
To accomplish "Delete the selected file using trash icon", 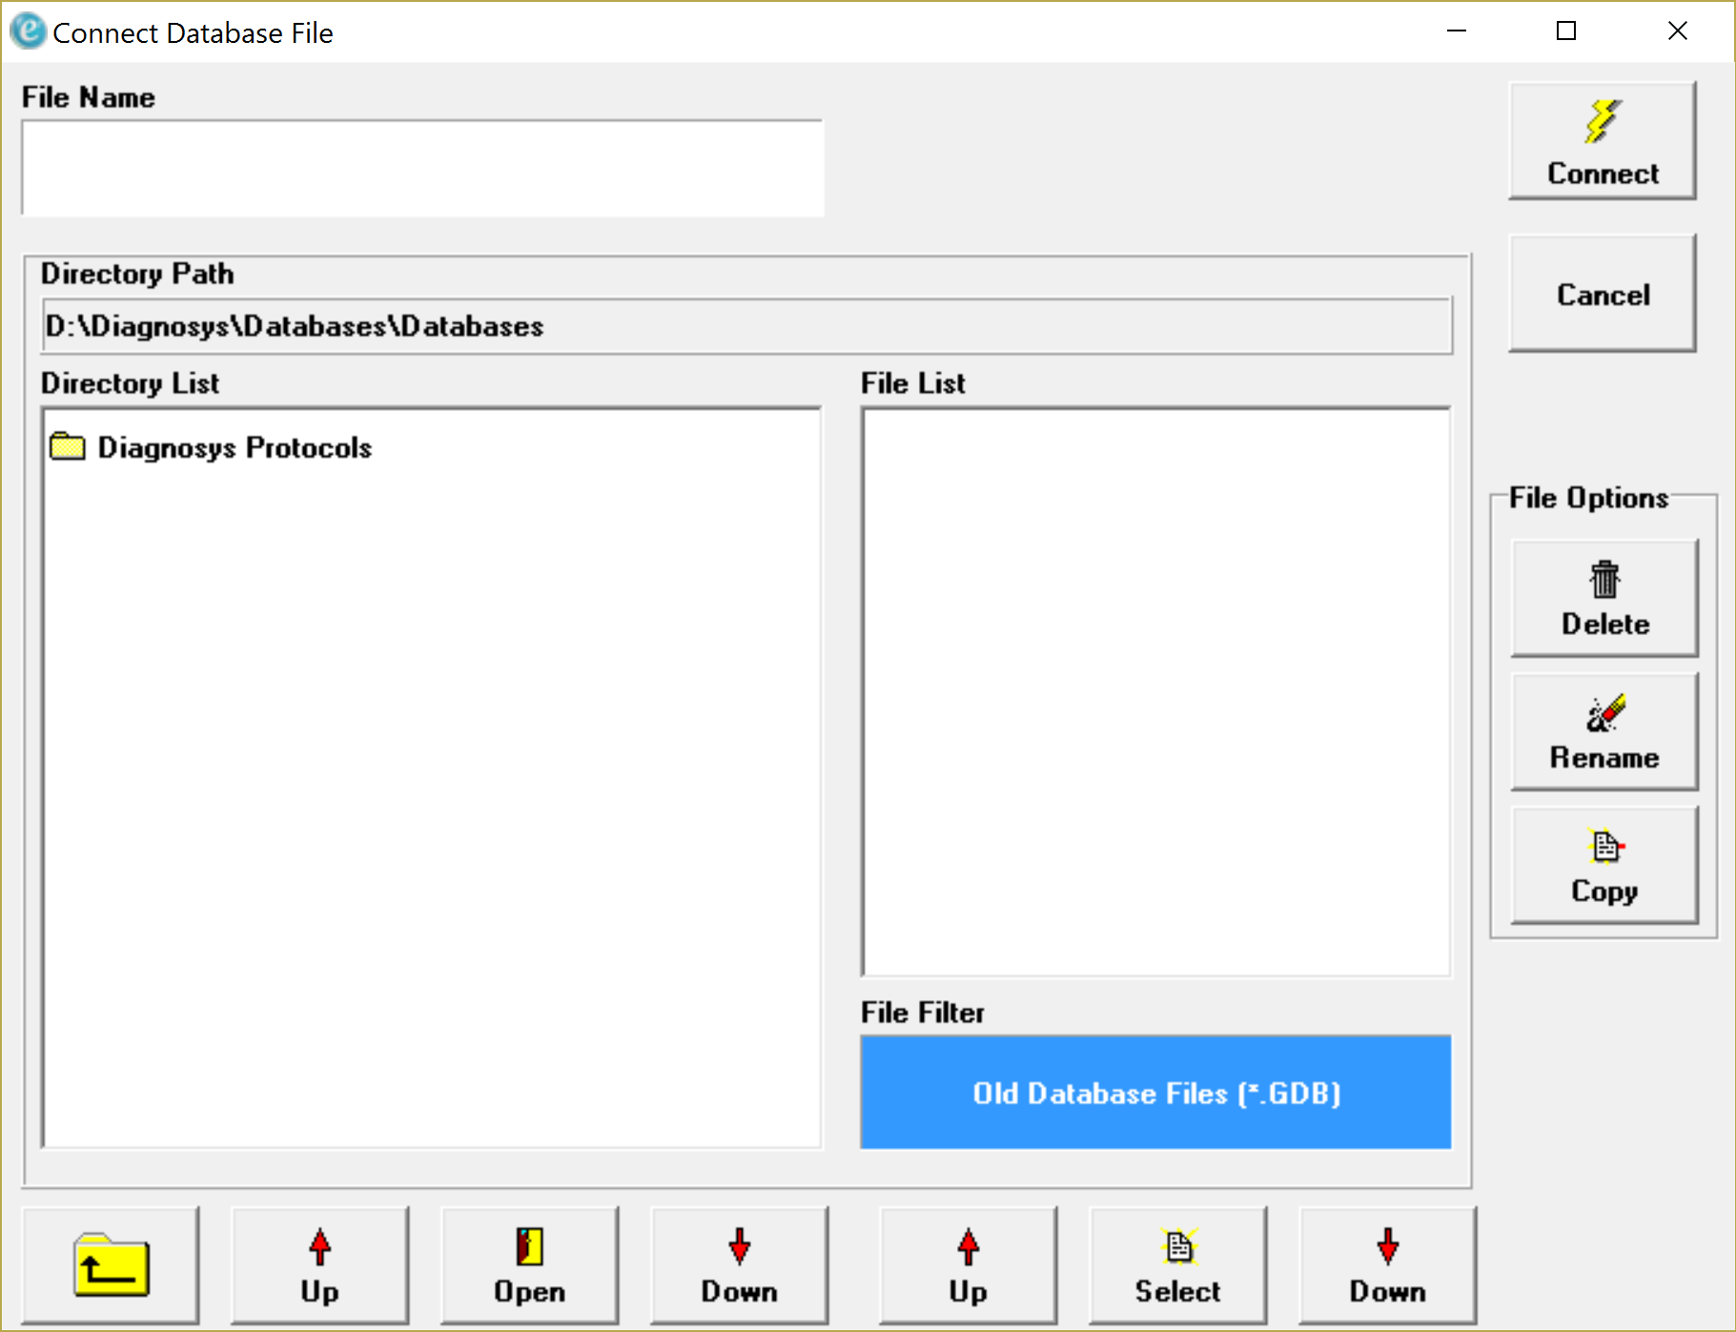I will [x=1604, y=599].
